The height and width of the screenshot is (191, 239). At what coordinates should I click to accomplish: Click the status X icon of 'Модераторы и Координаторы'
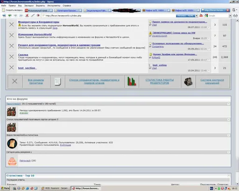tap(11, 24)
